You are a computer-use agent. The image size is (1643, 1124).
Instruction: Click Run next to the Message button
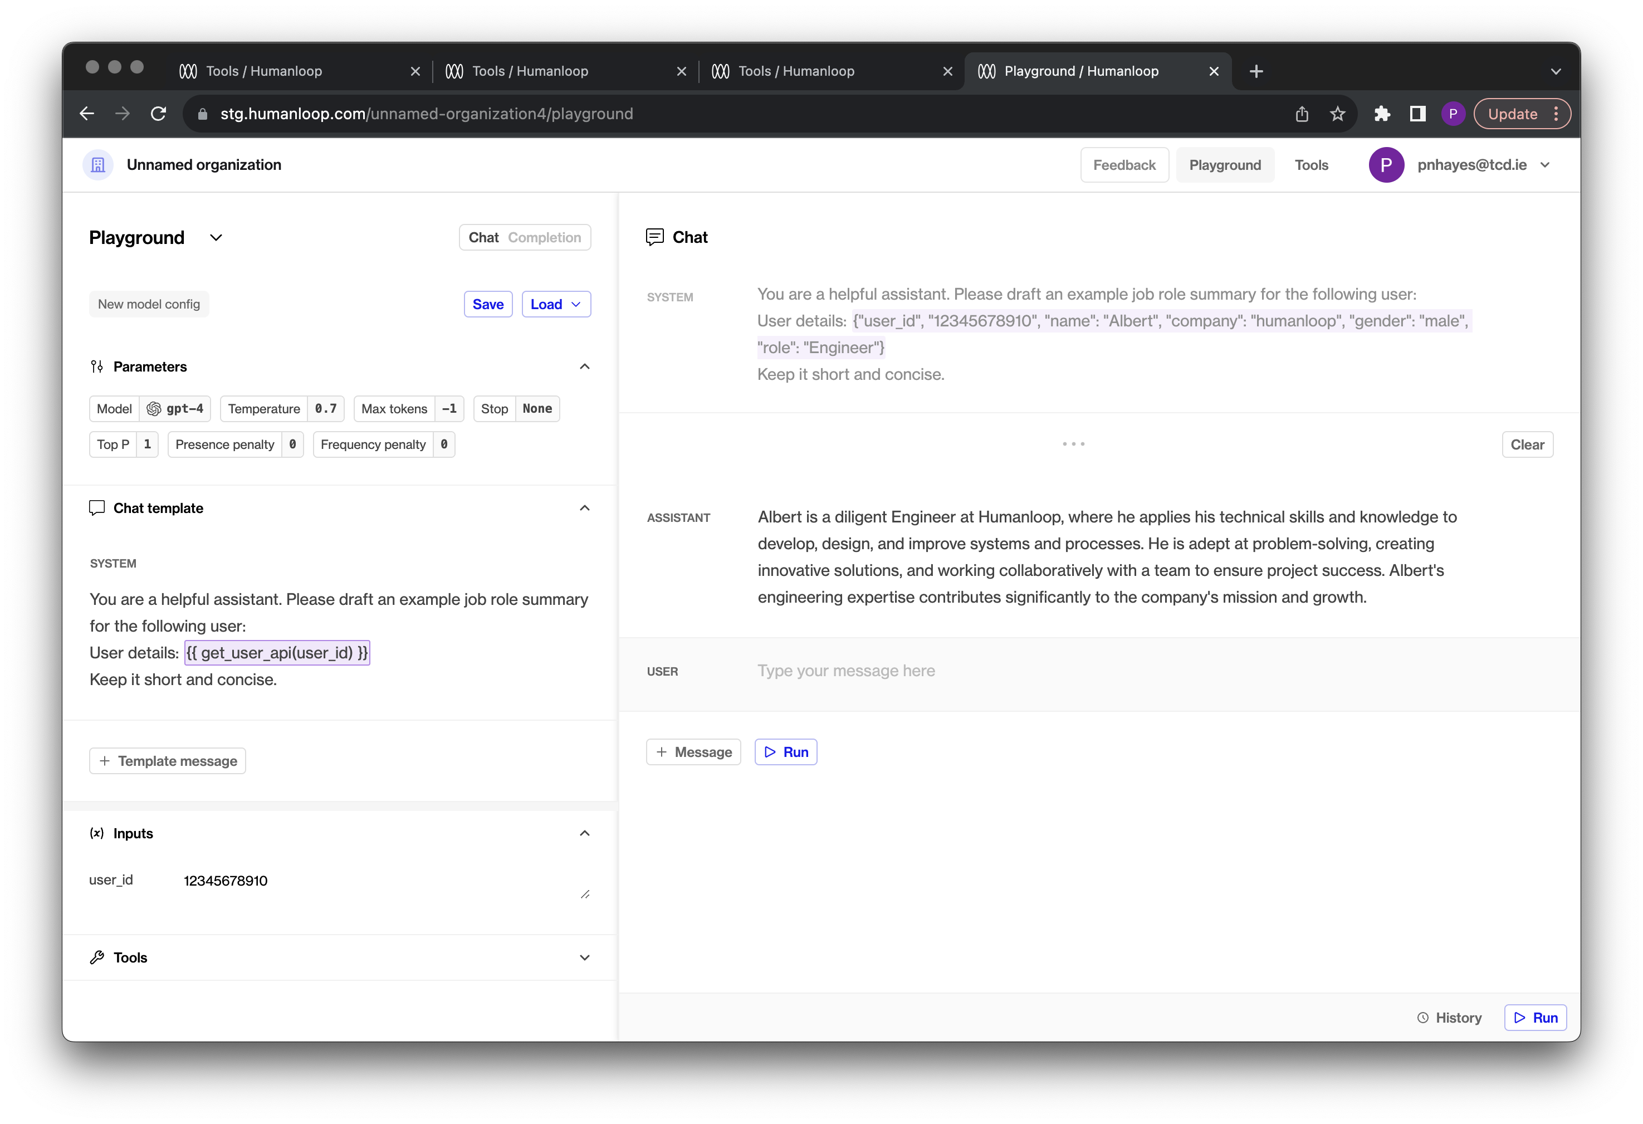pos(786,752)
